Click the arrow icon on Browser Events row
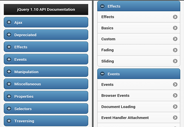Viewport: 184px width, 127px height. (175, 96)
